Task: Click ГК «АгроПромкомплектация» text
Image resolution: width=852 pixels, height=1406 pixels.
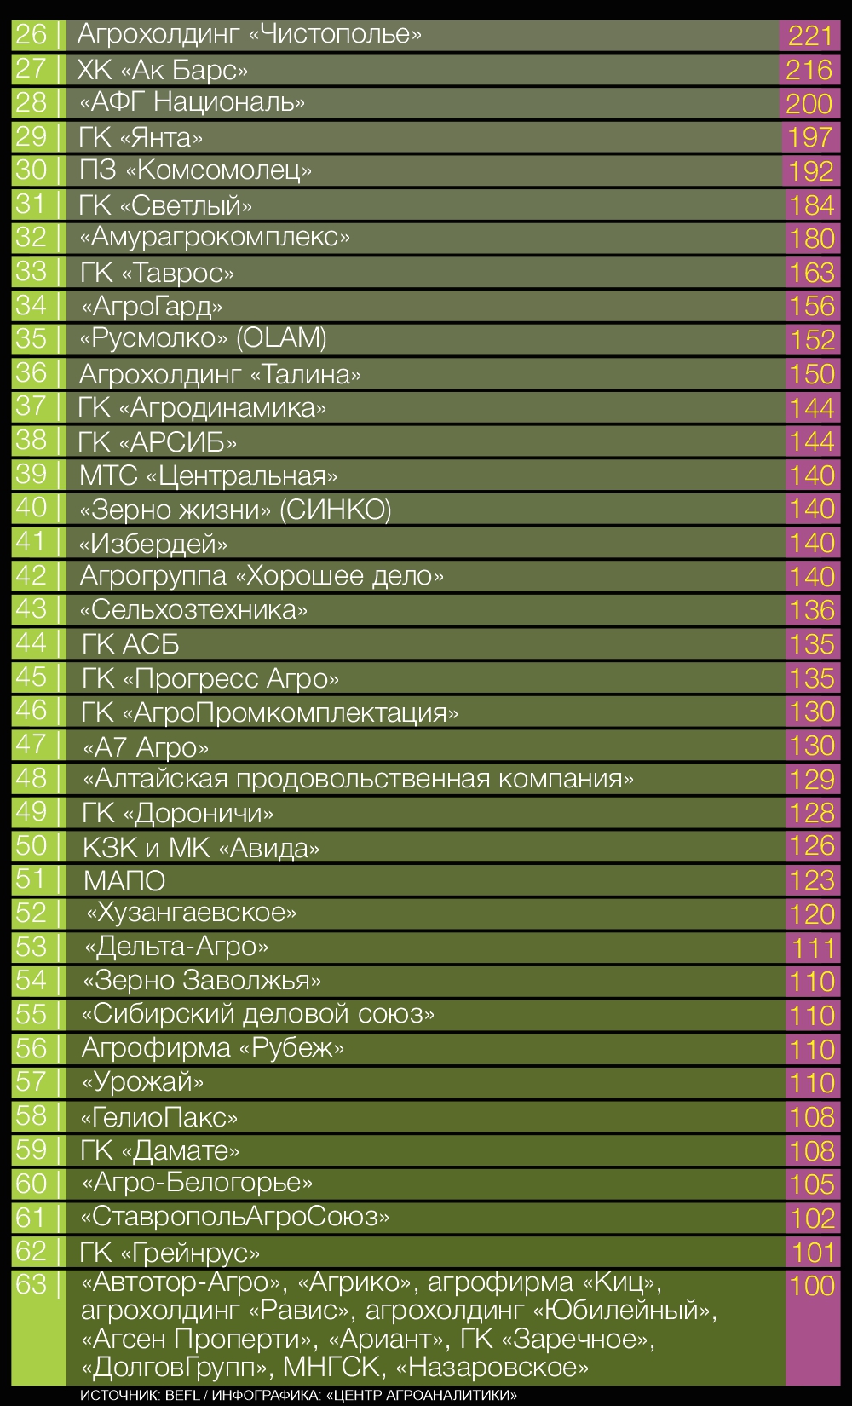Action: coord(270,712)
